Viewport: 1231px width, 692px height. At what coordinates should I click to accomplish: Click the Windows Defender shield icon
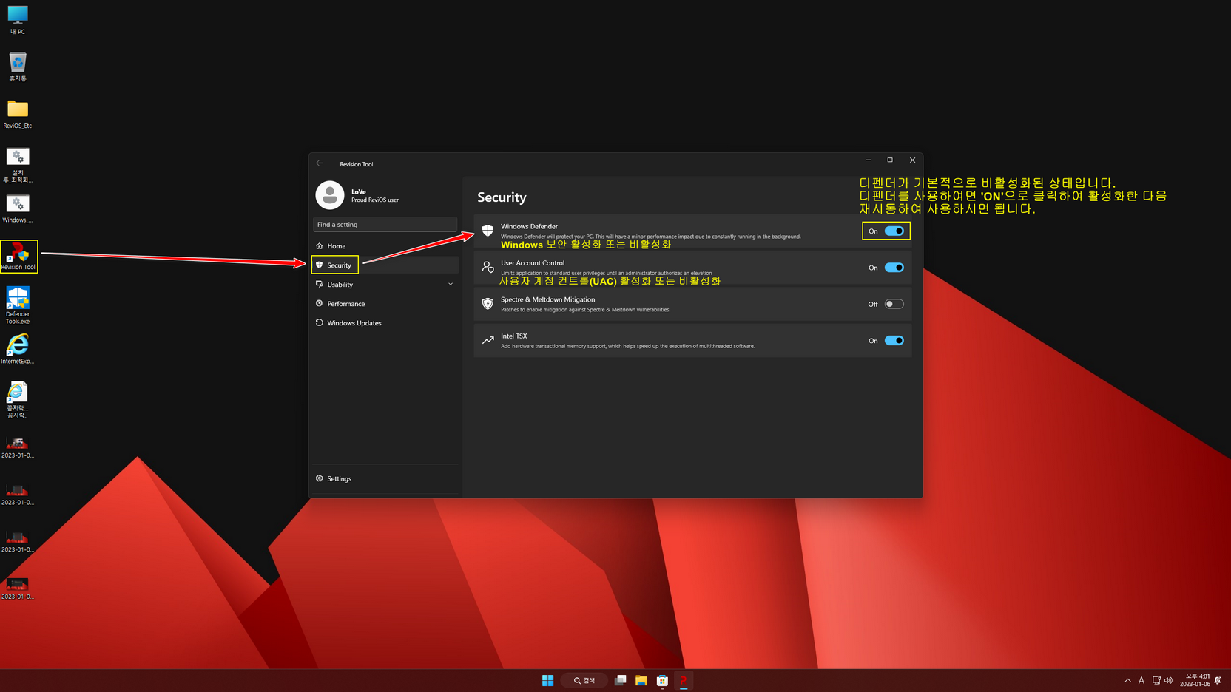click(x=488, y=231)
